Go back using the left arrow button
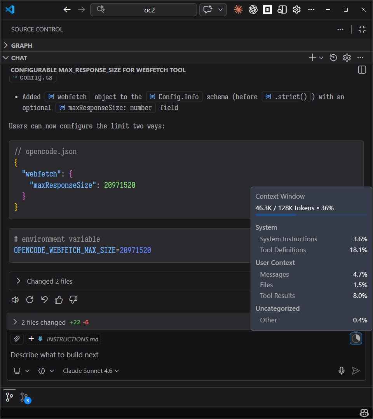373x419 pixels. [67, 10]
